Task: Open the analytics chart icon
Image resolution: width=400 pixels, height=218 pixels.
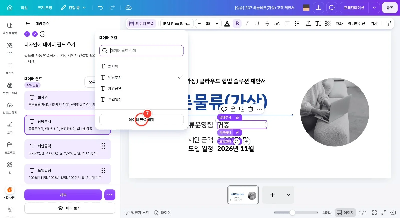Action: click(x=318, y=8)
